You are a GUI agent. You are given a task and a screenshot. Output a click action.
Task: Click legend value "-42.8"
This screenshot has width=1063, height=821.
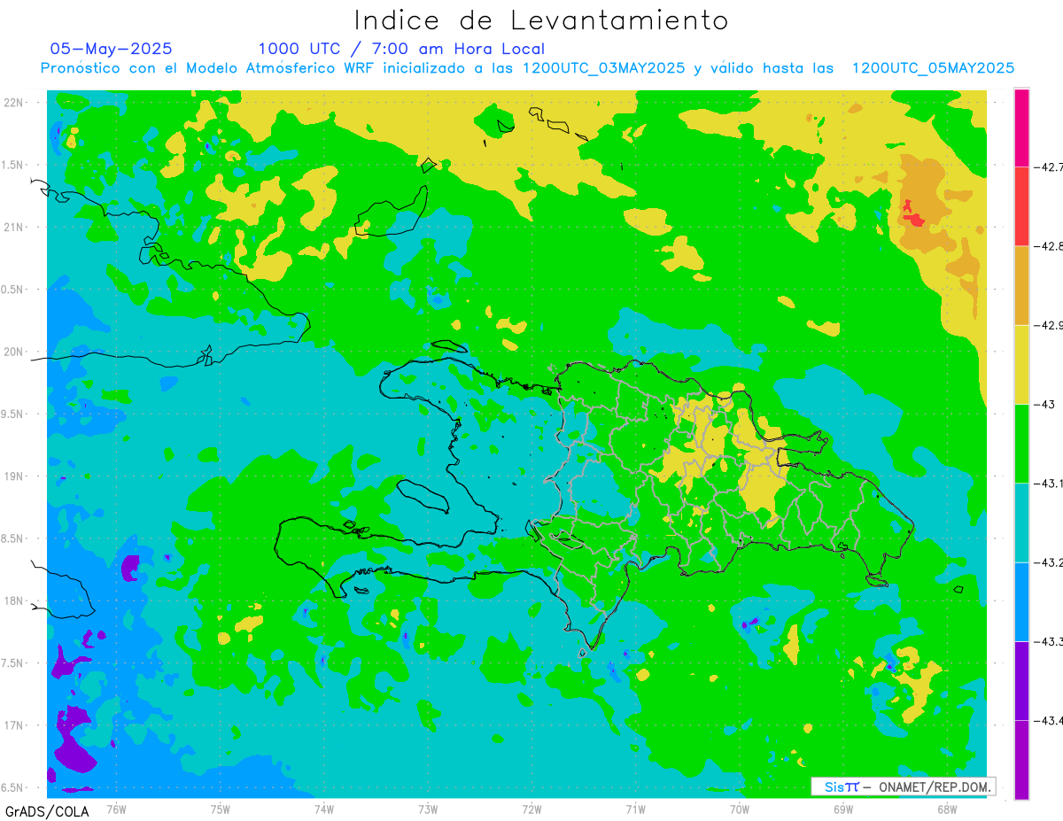pyautogui.click(x=1048, y=246)
